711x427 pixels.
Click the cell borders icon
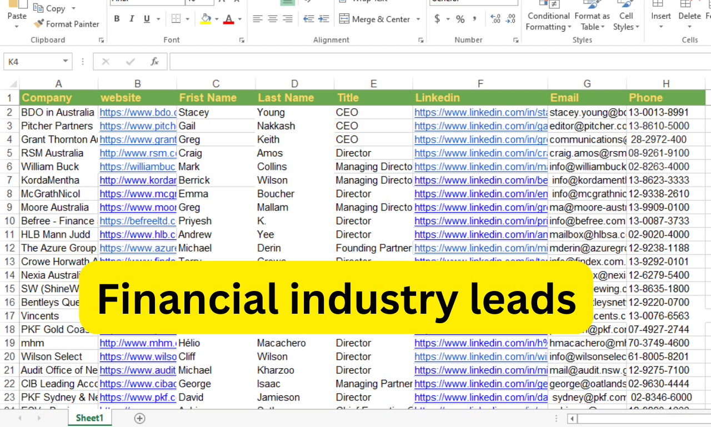176,19
